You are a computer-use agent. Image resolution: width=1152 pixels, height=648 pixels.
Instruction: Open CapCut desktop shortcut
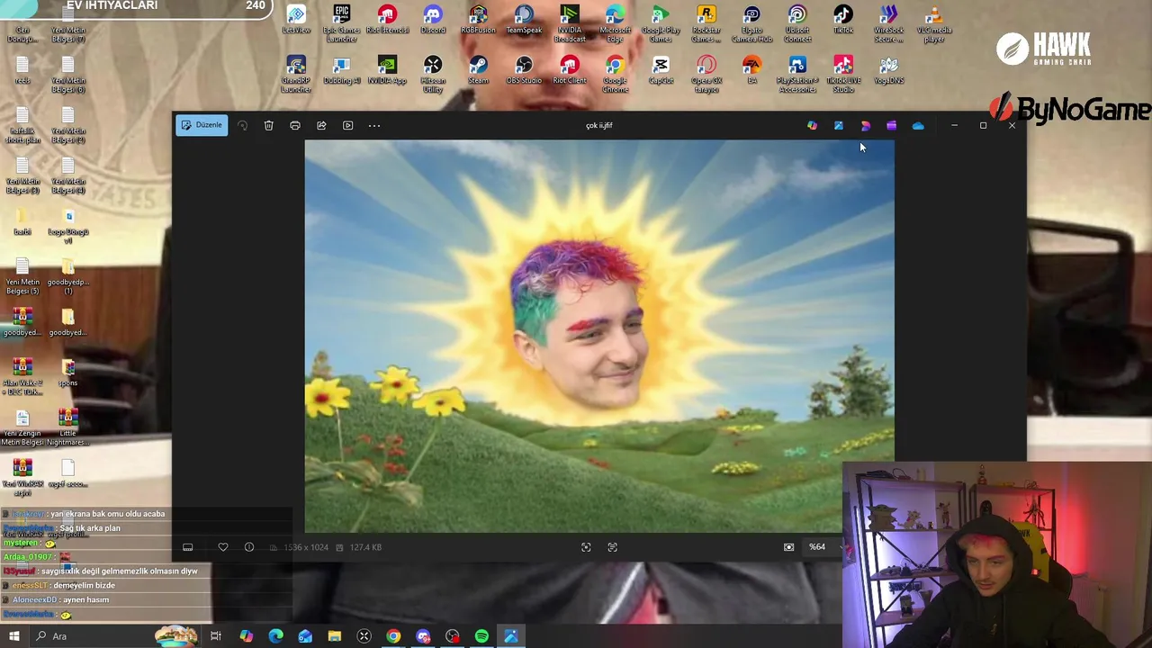[x=661, y=70]
